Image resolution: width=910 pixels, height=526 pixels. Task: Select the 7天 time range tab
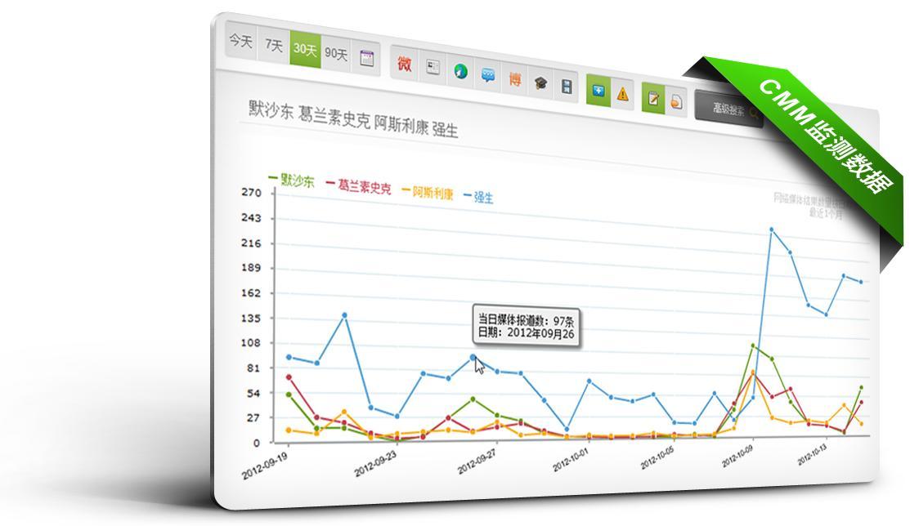point(273,47)
